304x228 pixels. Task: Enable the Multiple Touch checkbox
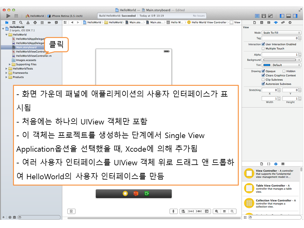263,48
